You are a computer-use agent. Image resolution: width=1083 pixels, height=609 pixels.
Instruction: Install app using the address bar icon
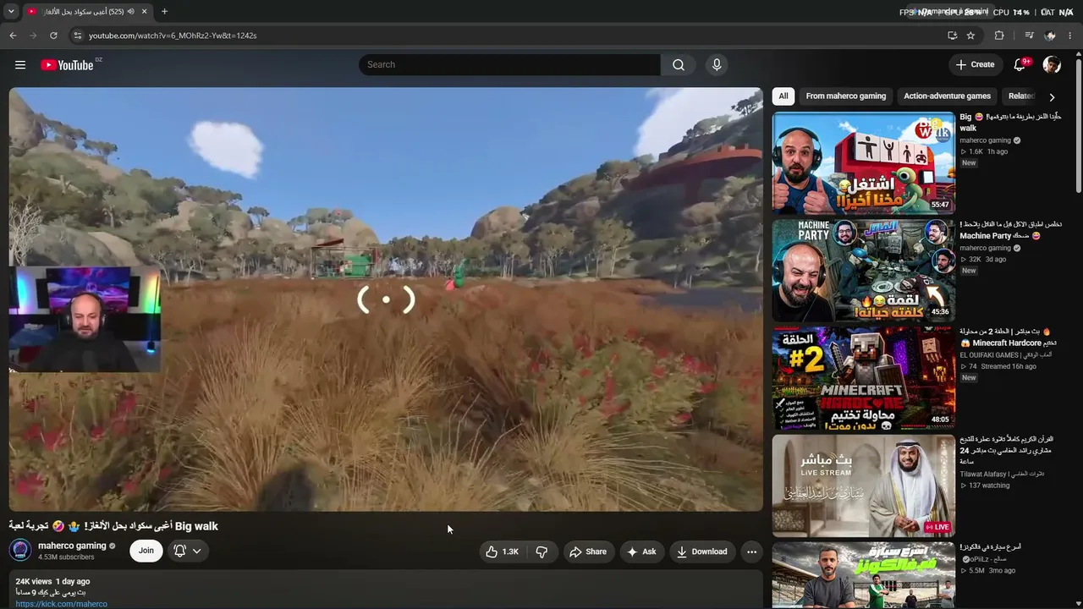coord(952,36)
